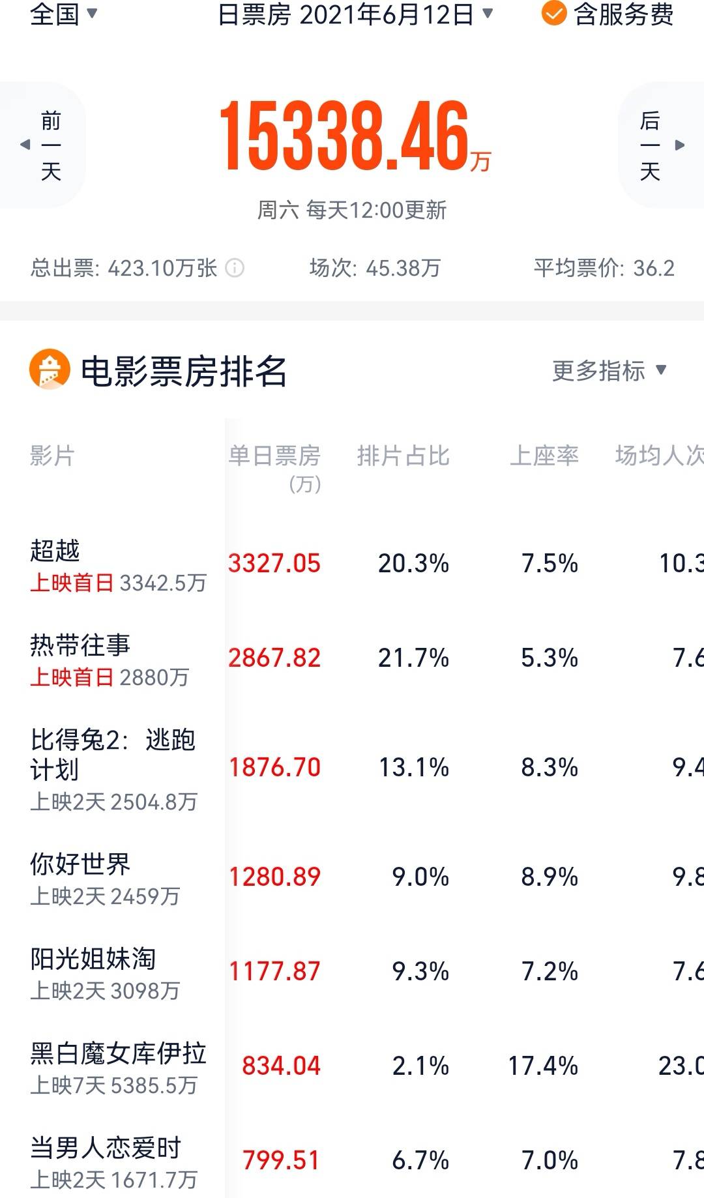
Task: Click the left arrow for 前一天
Action: 25,145
